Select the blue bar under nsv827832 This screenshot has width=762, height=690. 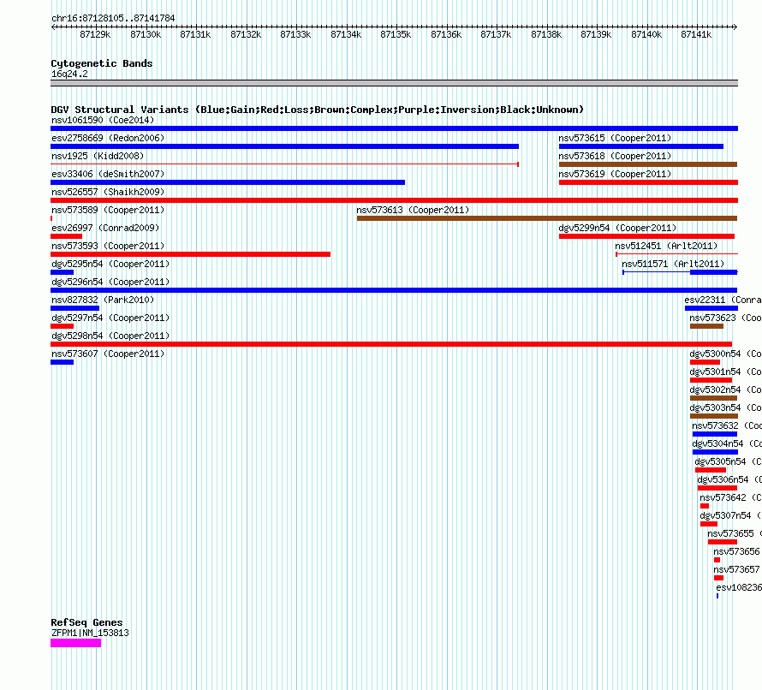[x=74, y=308]
